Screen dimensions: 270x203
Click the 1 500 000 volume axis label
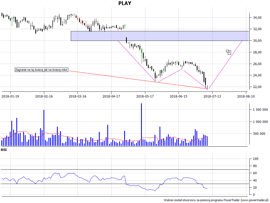click(260, 110)
